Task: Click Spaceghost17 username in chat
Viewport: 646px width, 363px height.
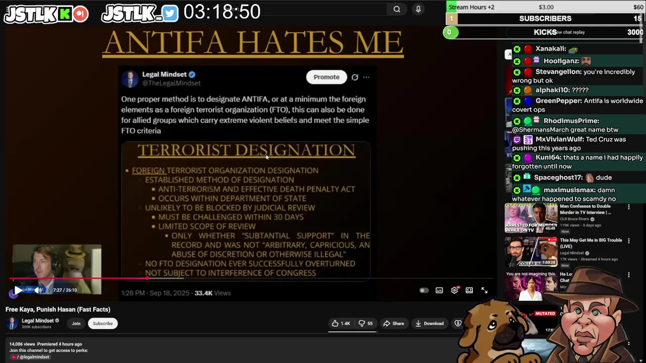Action: (x=558, y=178)
